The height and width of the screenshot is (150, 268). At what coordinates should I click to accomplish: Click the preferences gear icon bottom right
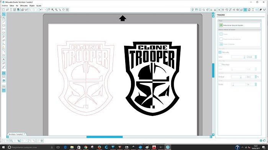pyautogui.click(x=261, y=140)
